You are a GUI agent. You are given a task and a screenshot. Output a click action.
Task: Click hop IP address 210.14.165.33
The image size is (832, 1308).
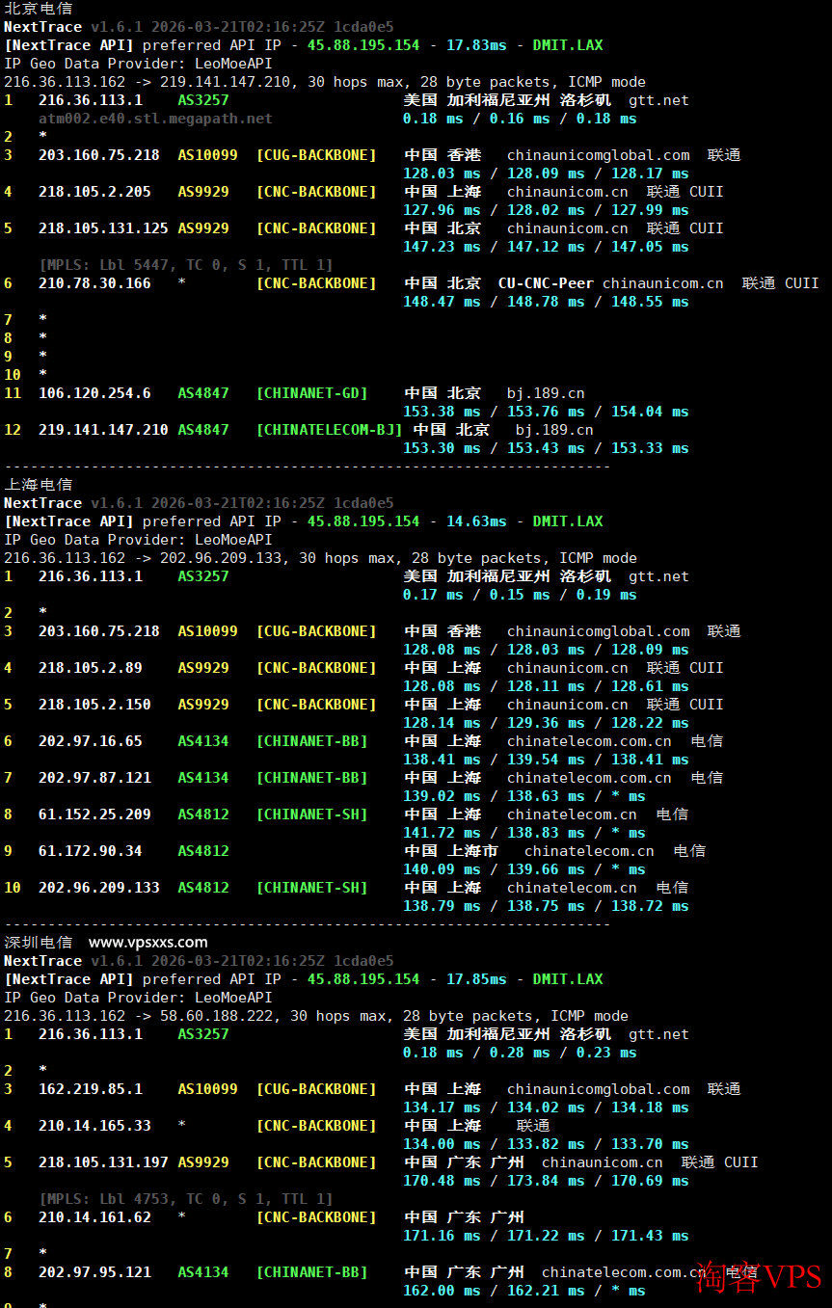point(94,1126)
